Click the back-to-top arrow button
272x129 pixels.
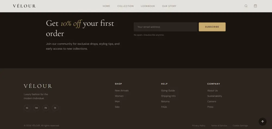[262, 122]
